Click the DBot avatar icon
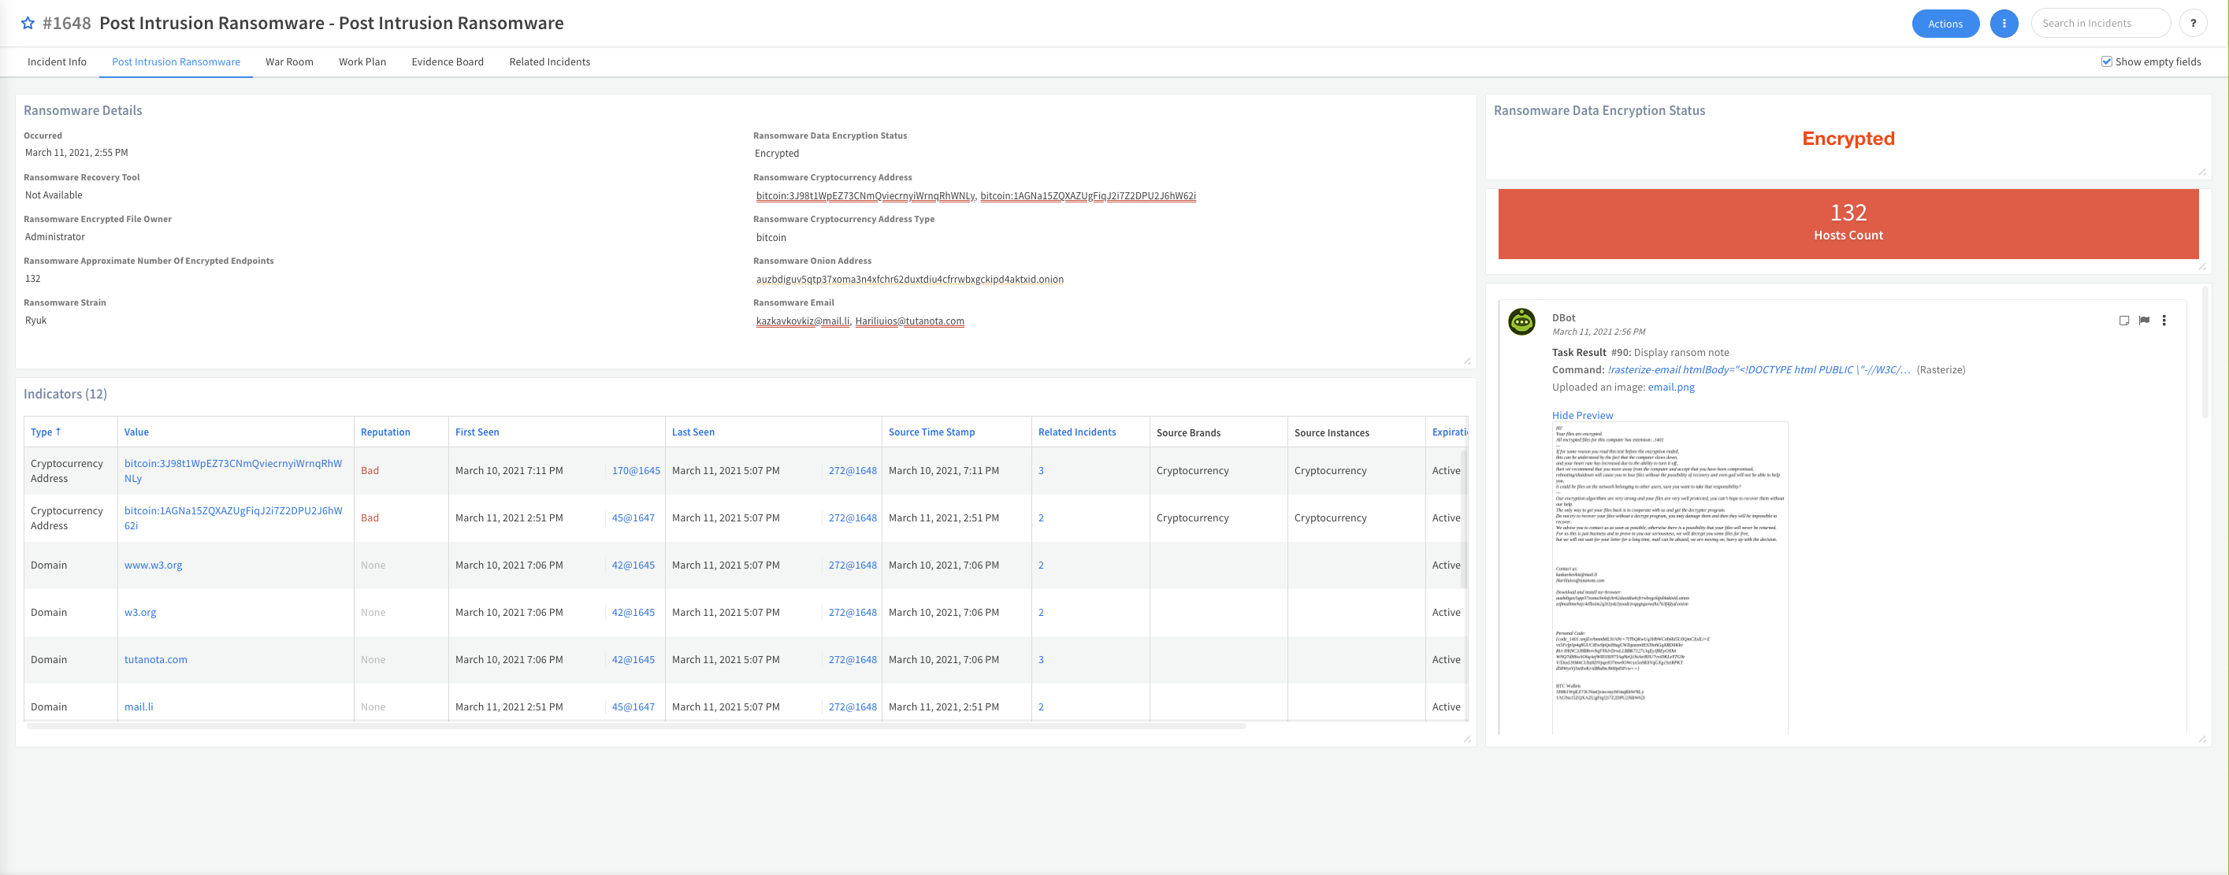 [x=1521, y=321]
